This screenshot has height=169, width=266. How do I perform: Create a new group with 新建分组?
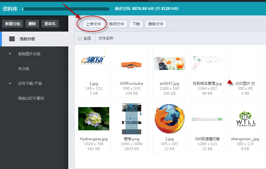13,24
